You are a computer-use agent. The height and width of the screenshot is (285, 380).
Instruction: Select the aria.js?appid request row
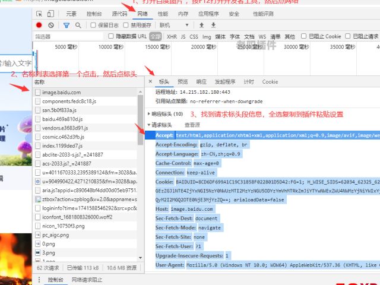coord(86,190)
